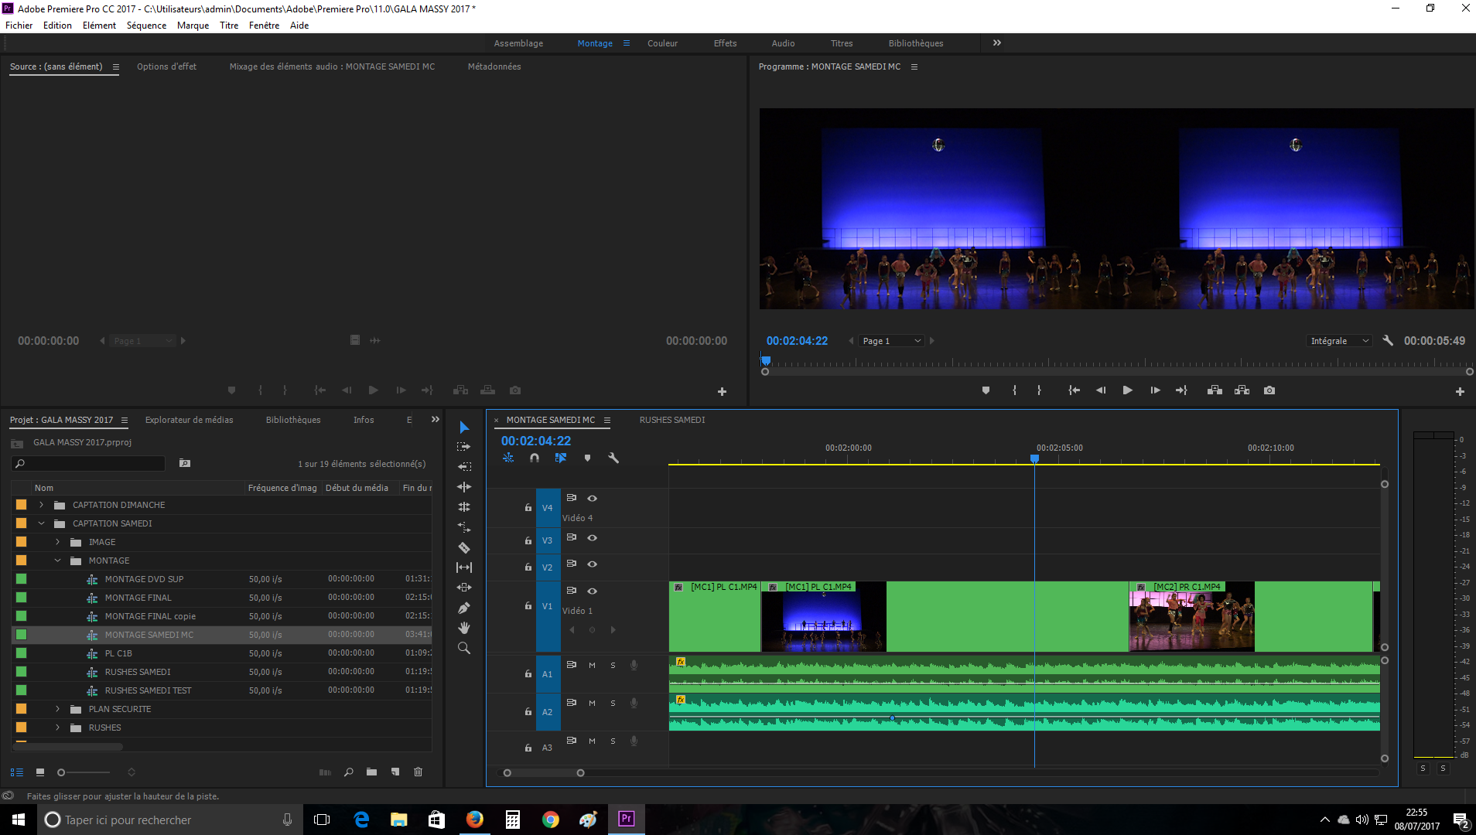The image size is (1476, 835).
Task: Collapse CAPTATION SAMEDI bin
Action: pyautogui.click(x=41, y=523)
